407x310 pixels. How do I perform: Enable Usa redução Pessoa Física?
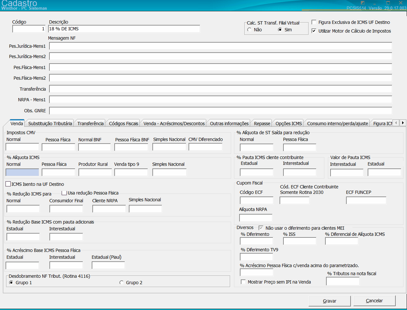coord(64,193)
